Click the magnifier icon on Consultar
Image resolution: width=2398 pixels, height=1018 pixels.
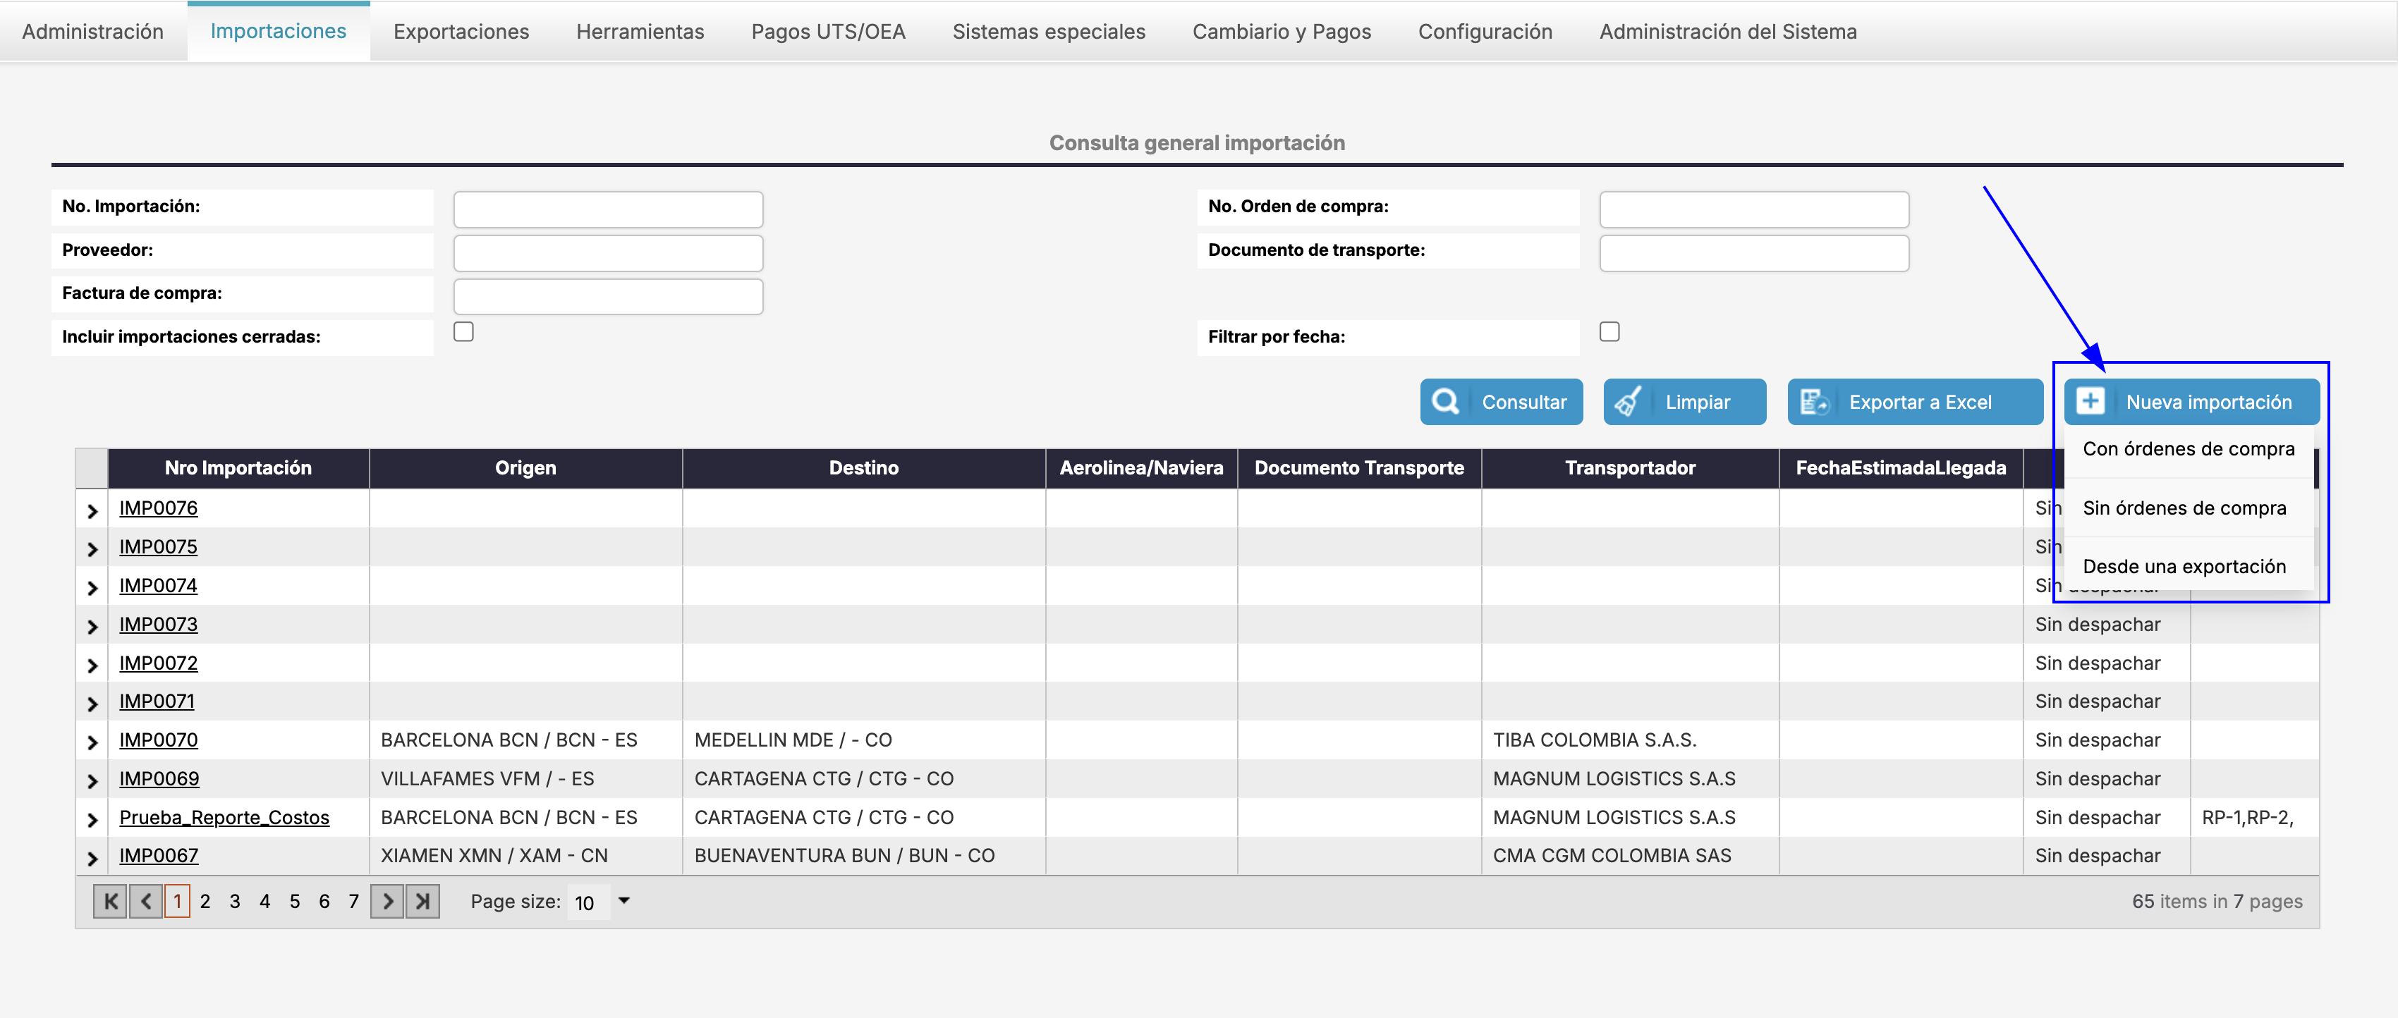pyautogui.click(x=1444, y=402)
